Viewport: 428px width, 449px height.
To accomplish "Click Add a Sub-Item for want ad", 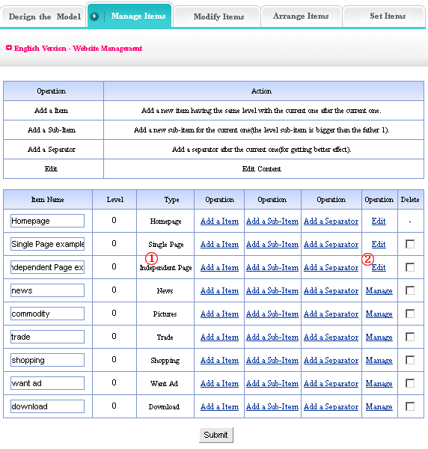I will (x=272, y=383).
